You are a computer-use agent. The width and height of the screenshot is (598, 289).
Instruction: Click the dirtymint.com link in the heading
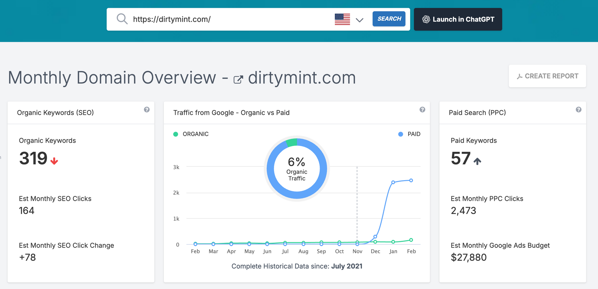pos(301,78)
